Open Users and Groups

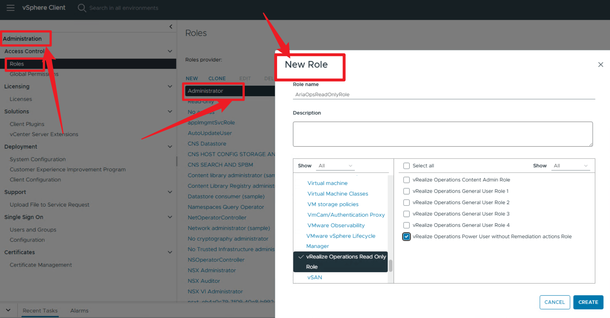click(x=33, y=229)
